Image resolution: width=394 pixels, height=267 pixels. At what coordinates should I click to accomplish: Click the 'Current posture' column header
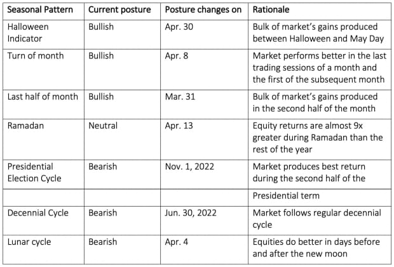(119, 11)
